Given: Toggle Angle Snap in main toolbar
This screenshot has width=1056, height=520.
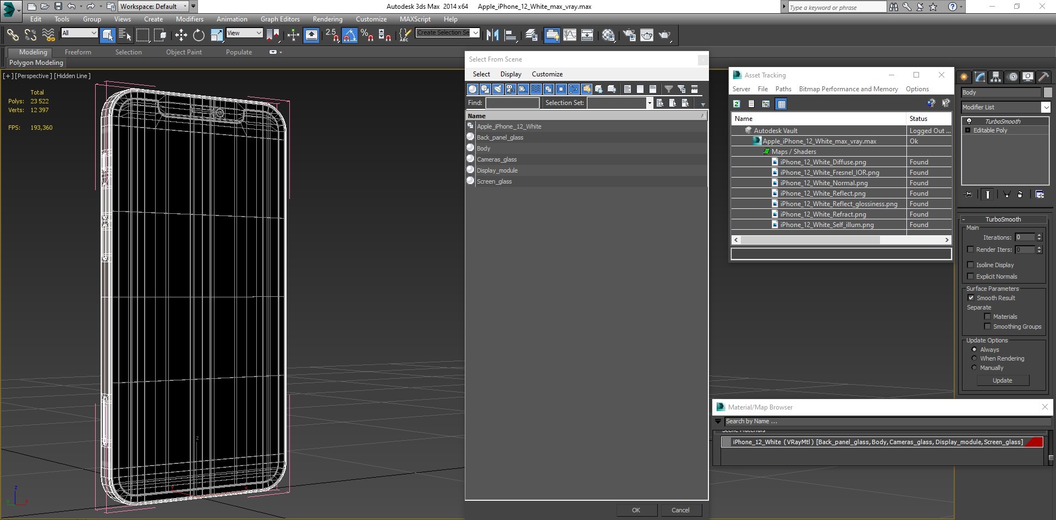Looking at the screenshot, I should (x=350, y=35).
